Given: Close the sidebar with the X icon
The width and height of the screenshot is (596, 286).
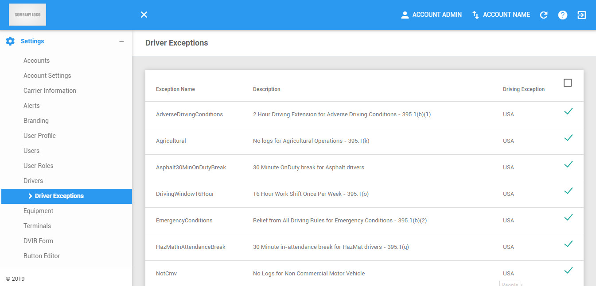Looking at the screenshot, I should coord(144,15).
